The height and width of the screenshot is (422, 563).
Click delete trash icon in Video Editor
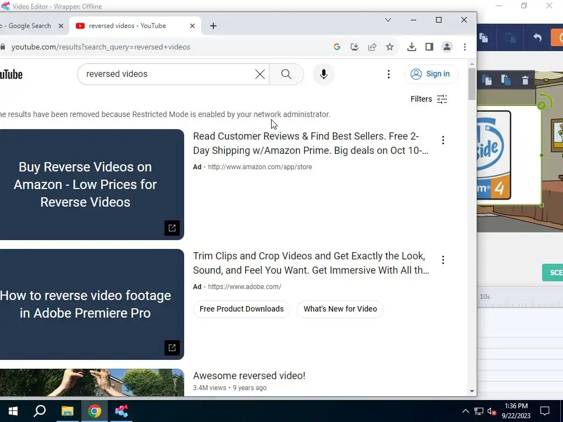pyautogui.click(x=525, y=80)
